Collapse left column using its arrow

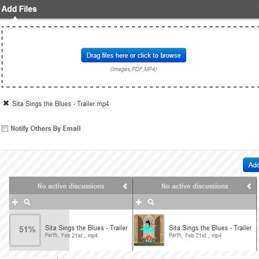(125, 186)
